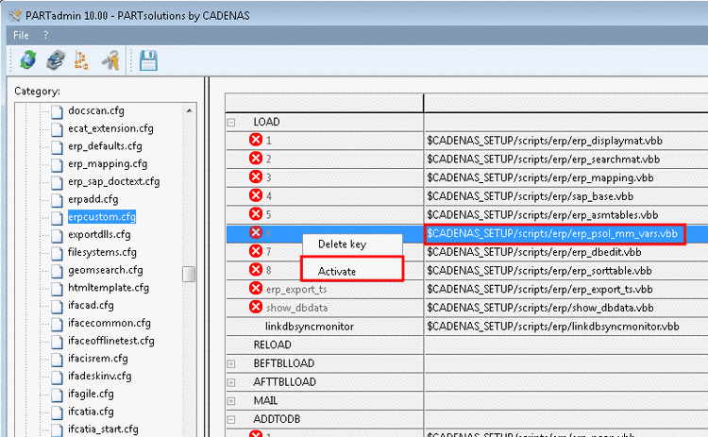Click scroll-up arrow of category list

coord(189,110)
